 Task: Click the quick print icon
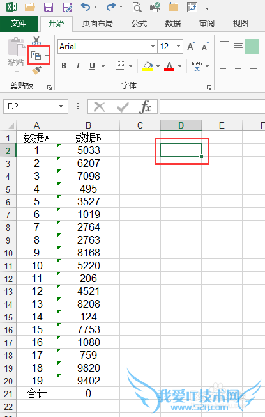155,7
